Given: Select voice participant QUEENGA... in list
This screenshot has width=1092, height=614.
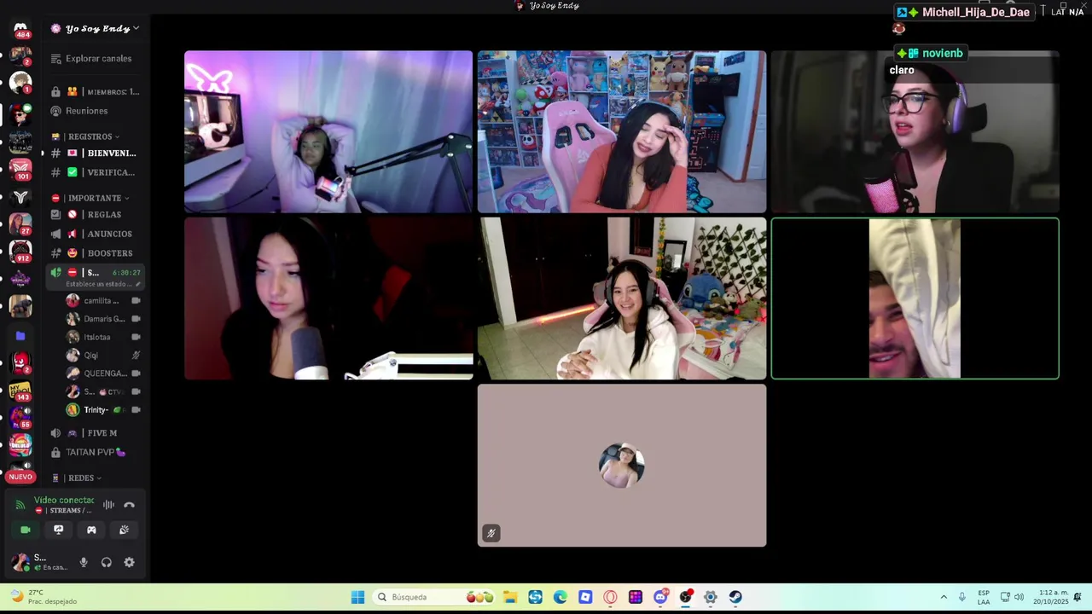Looking at the screenshot, I should pyautogui.click(x=103, y=374).
